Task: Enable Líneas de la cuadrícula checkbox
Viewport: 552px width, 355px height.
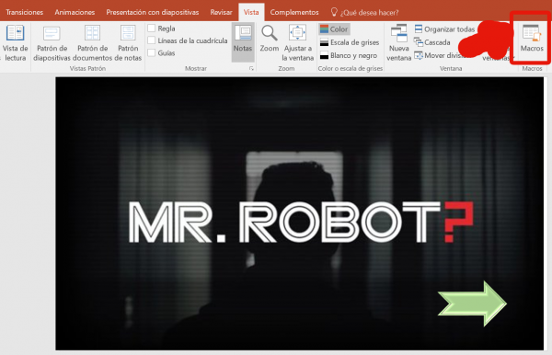Action: tap(152, 40)
